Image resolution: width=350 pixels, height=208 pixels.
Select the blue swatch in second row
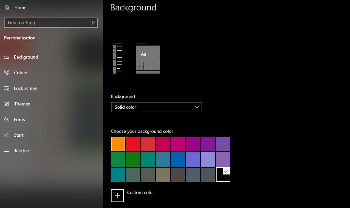point(178,159)
